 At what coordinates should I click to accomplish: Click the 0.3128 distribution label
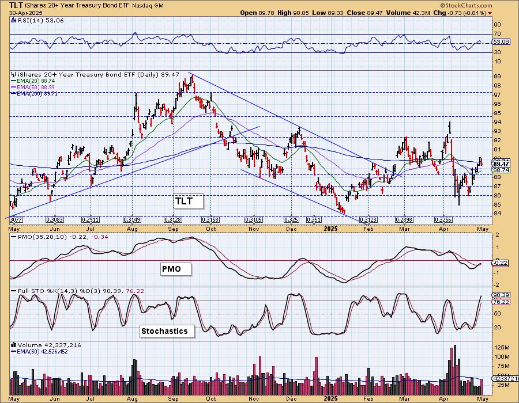[173, 220]
